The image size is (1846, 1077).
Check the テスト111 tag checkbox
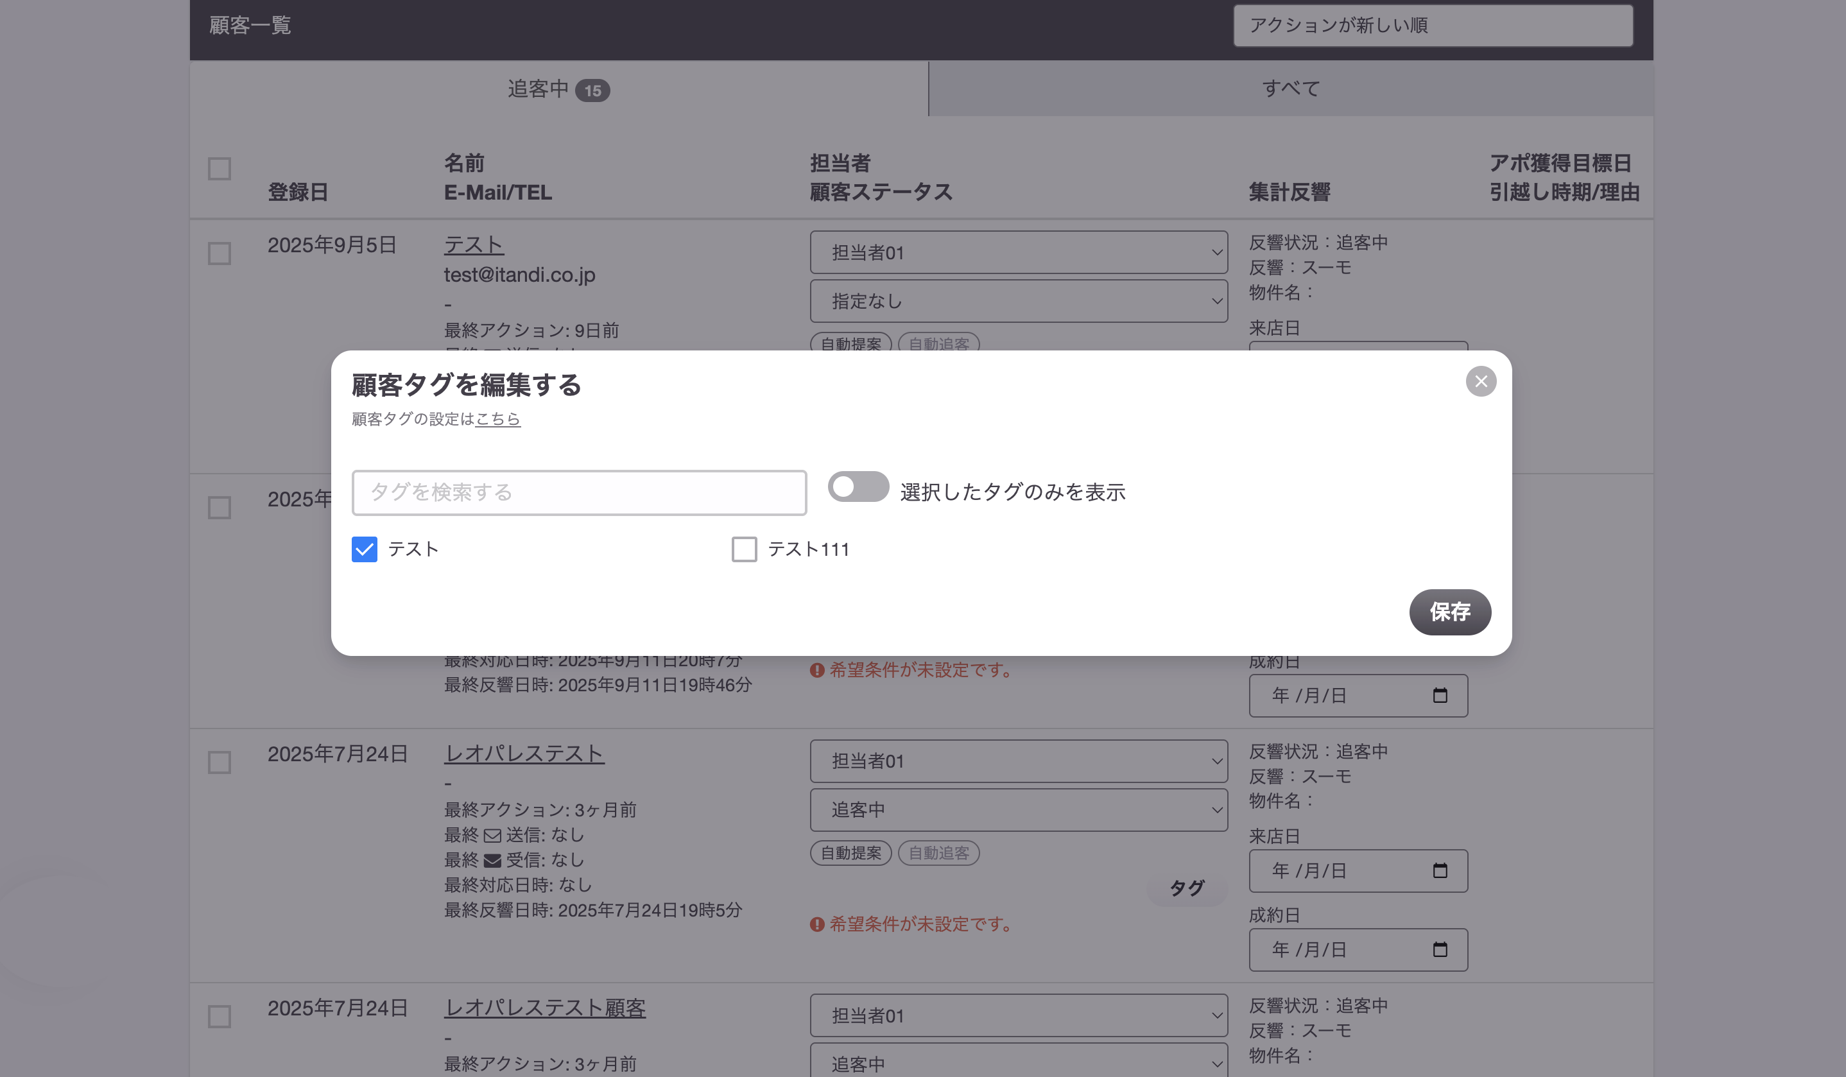[745, 549]
